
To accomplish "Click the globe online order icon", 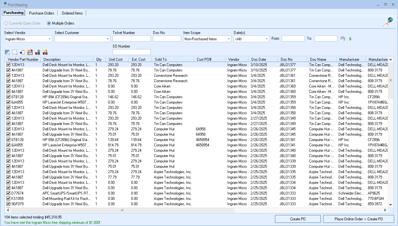I will [x=388, y=22].
